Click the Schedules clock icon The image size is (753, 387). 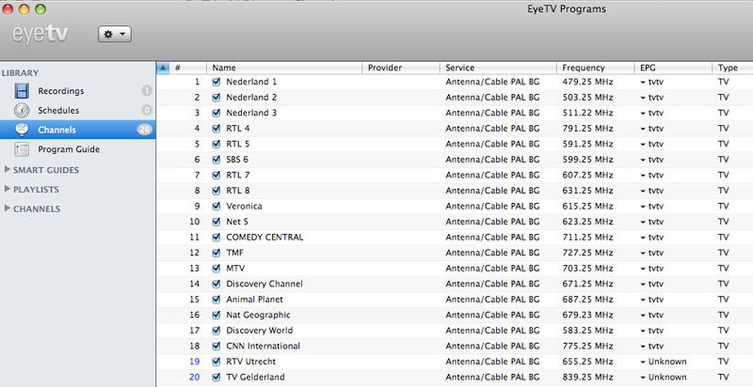(x=22, y=110)
